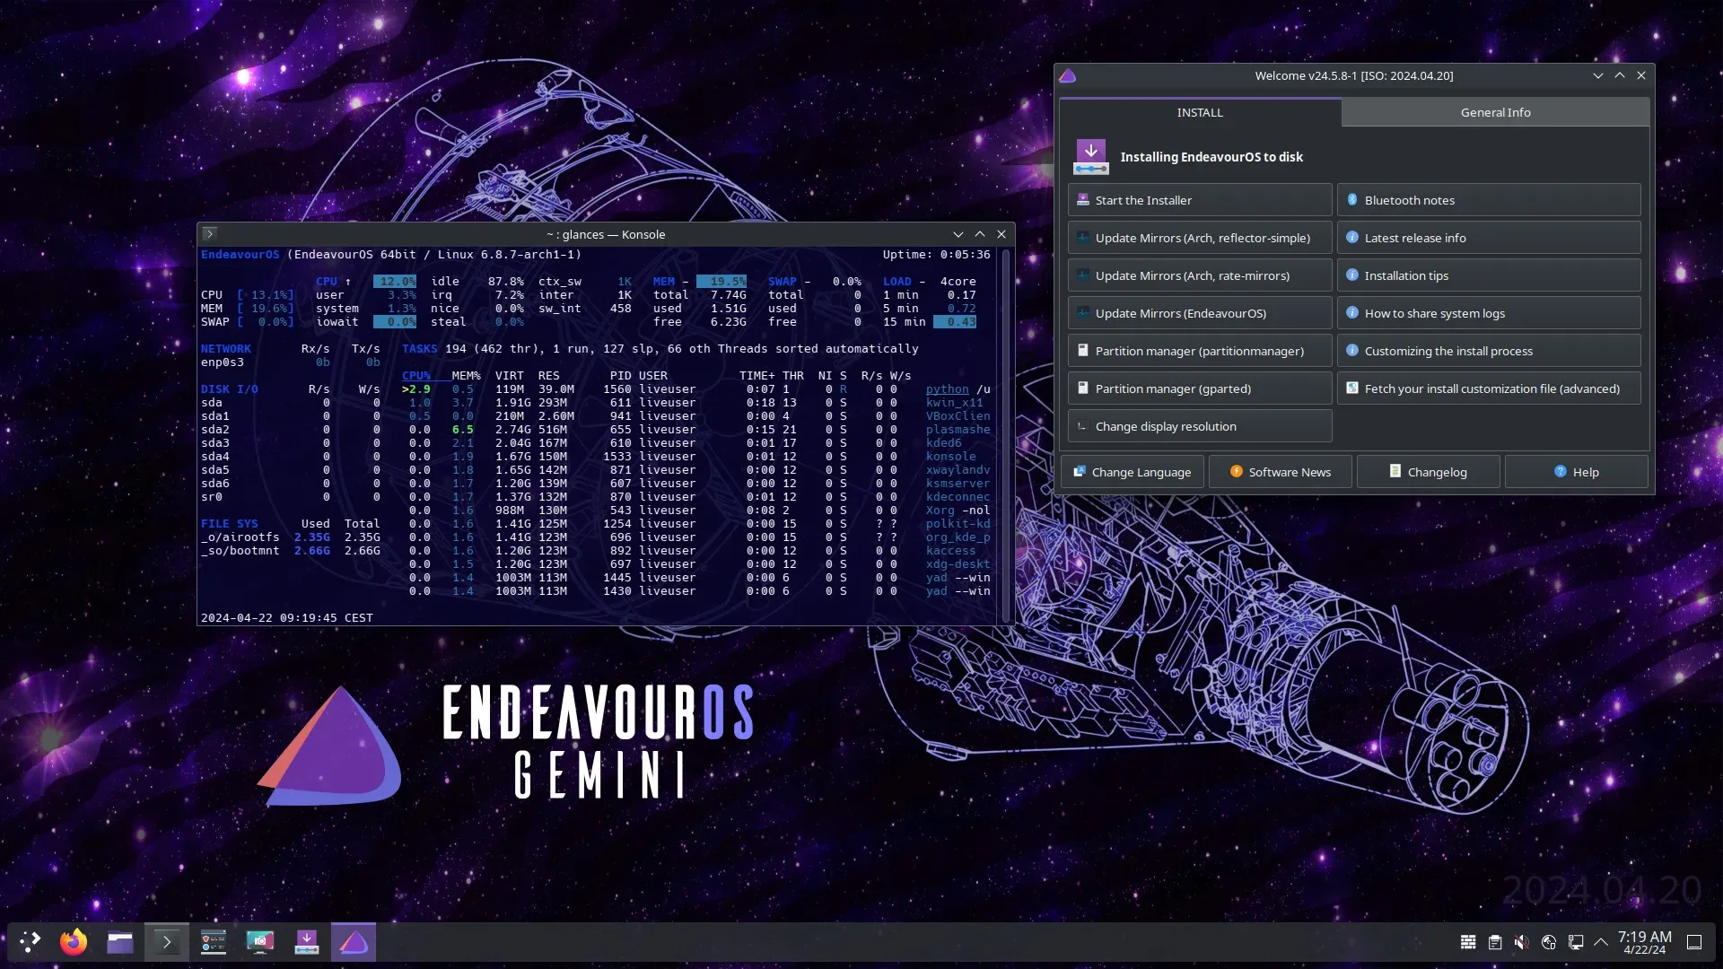Open the Konsole new-tab menu arrow icon
Image resolution: width=1723 pixels, height=969 pixels.
(x=210, y=234)
